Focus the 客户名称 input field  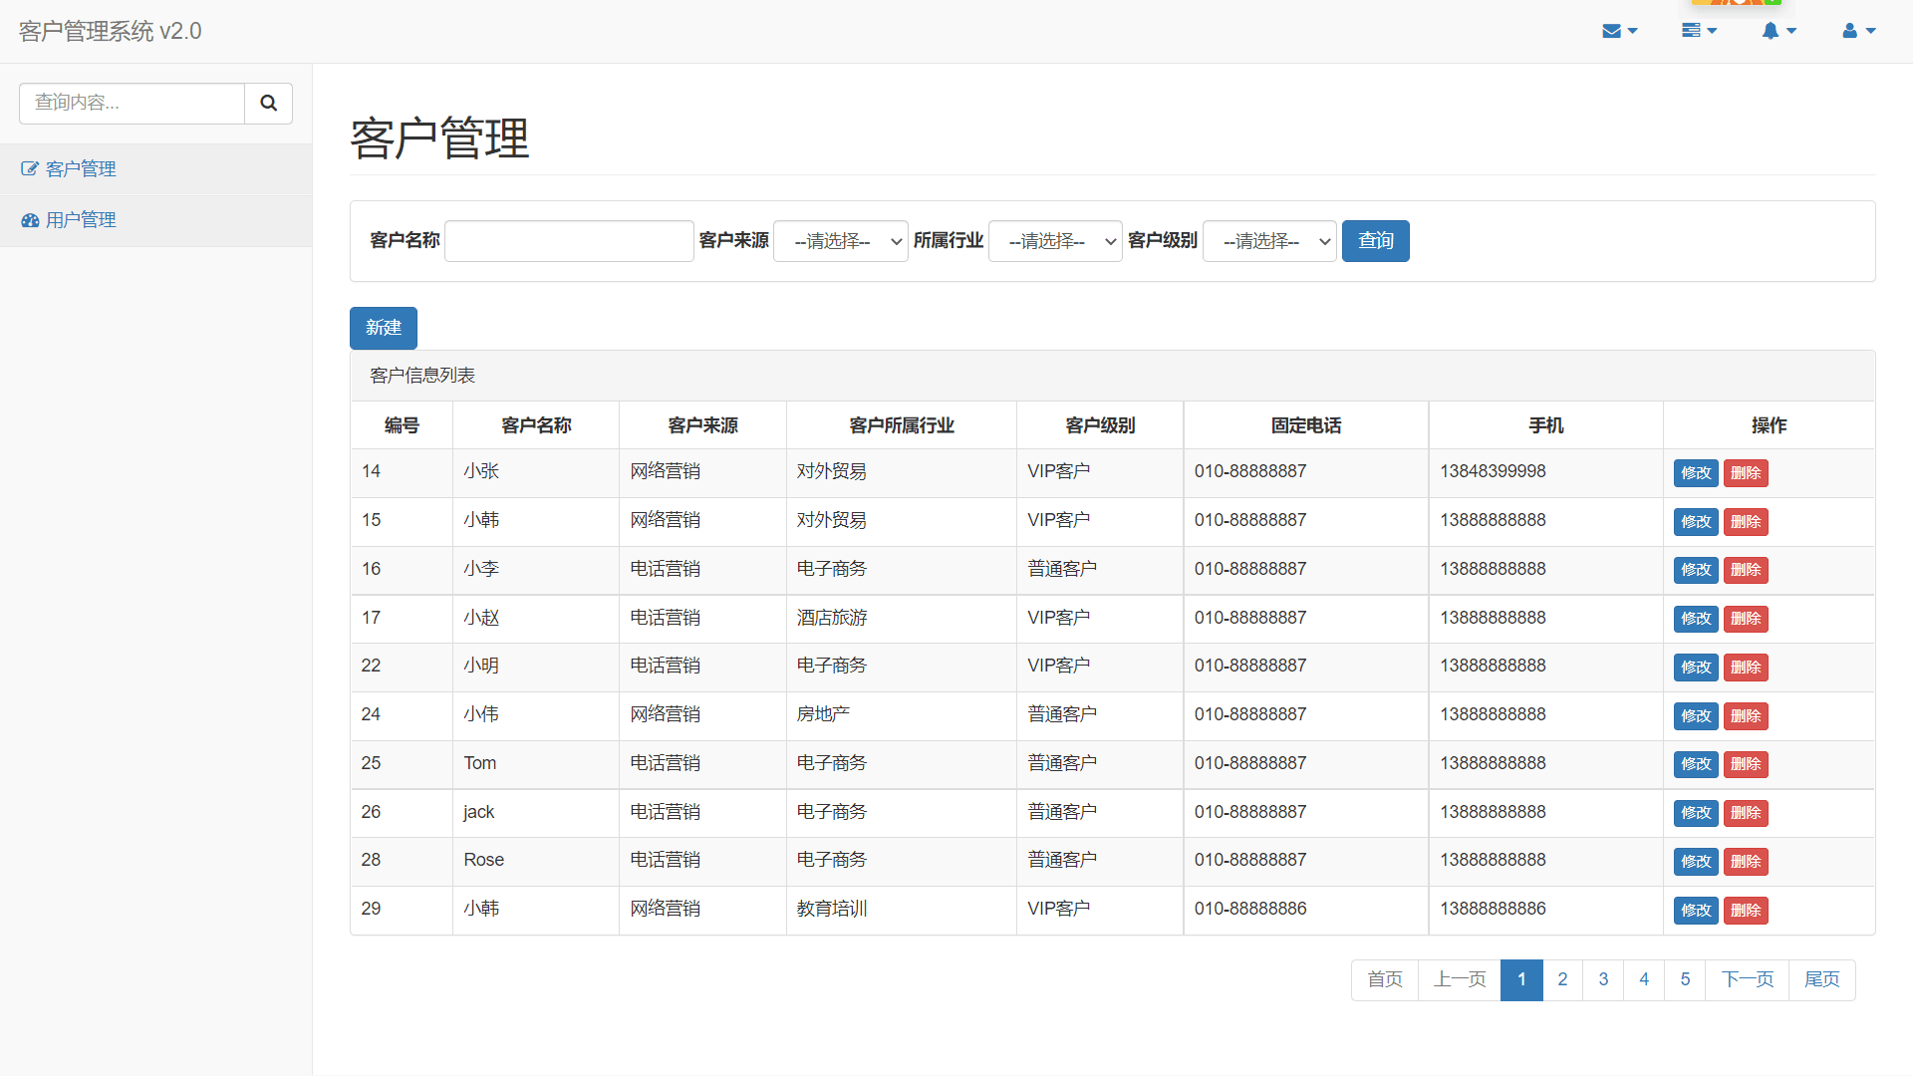pos(569,241)
